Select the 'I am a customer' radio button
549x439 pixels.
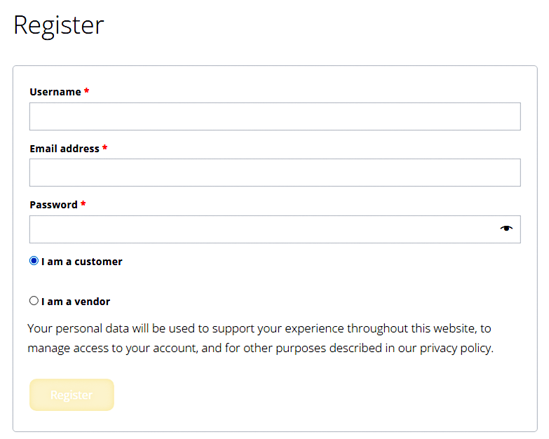[34, 261]
